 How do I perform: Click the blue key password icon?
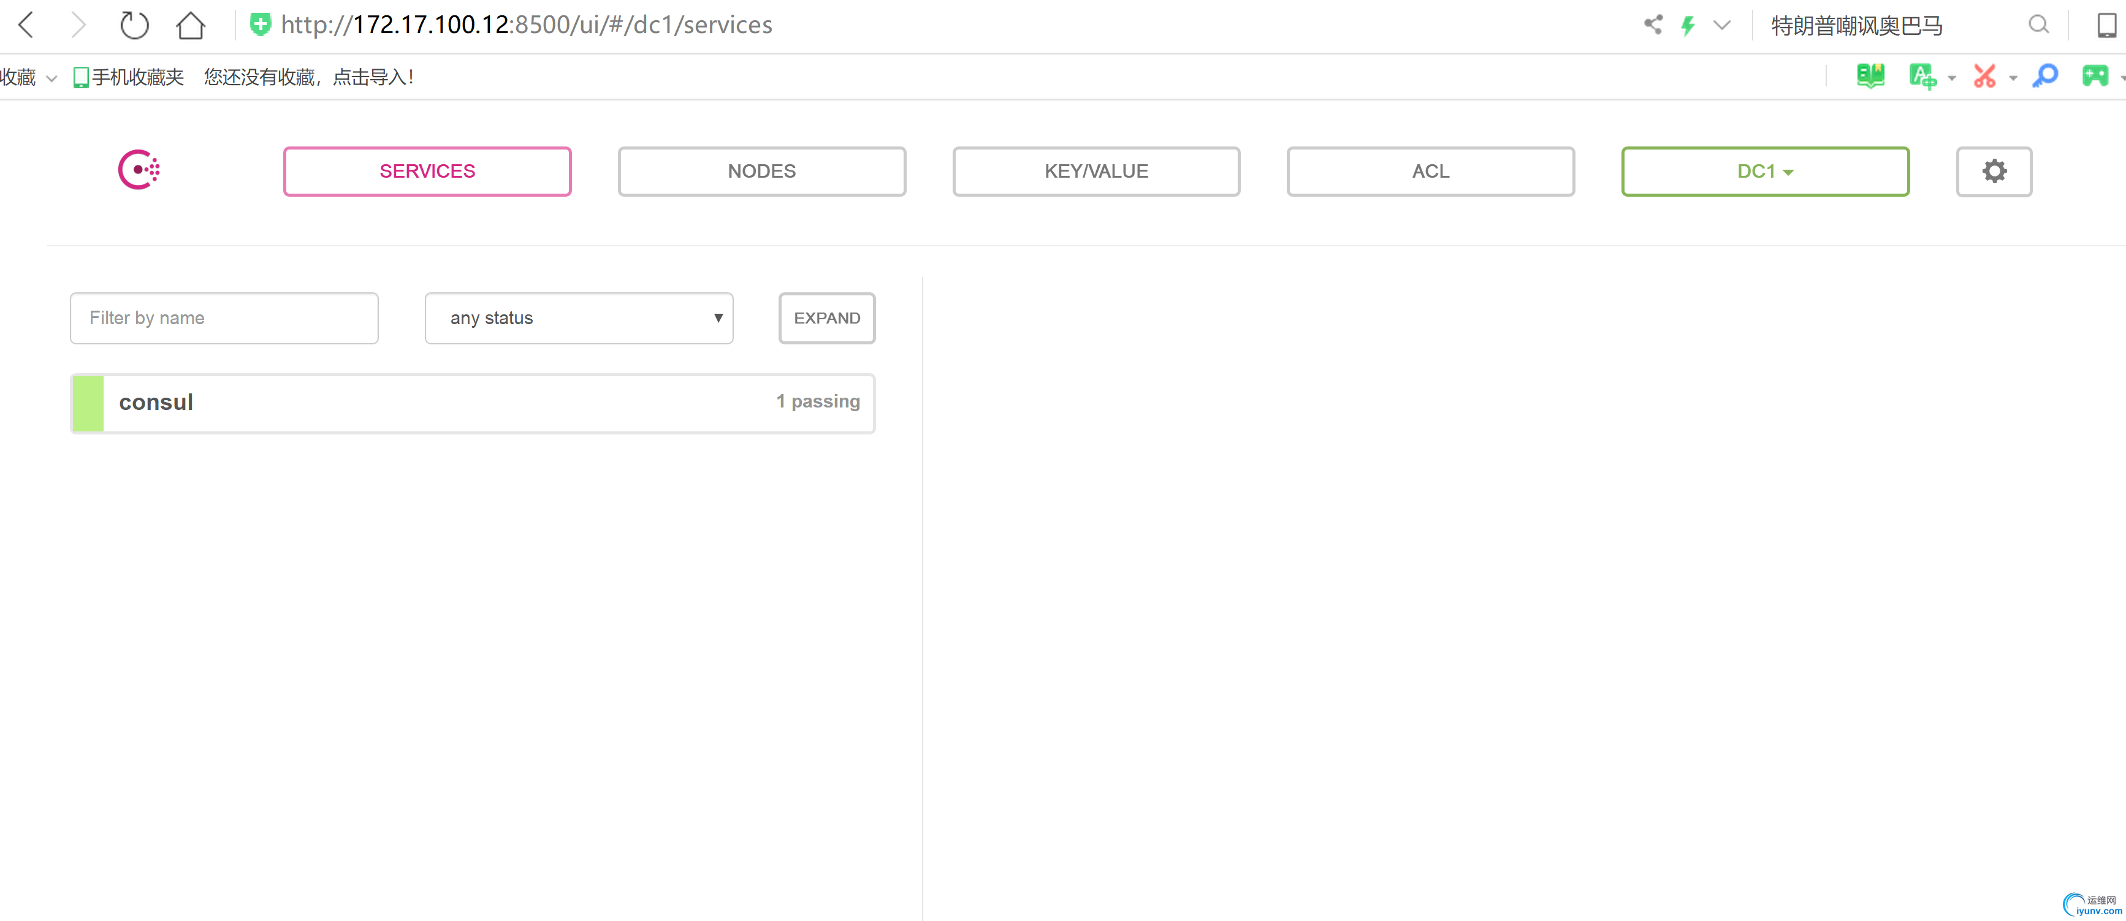[x=2044, y=77]
